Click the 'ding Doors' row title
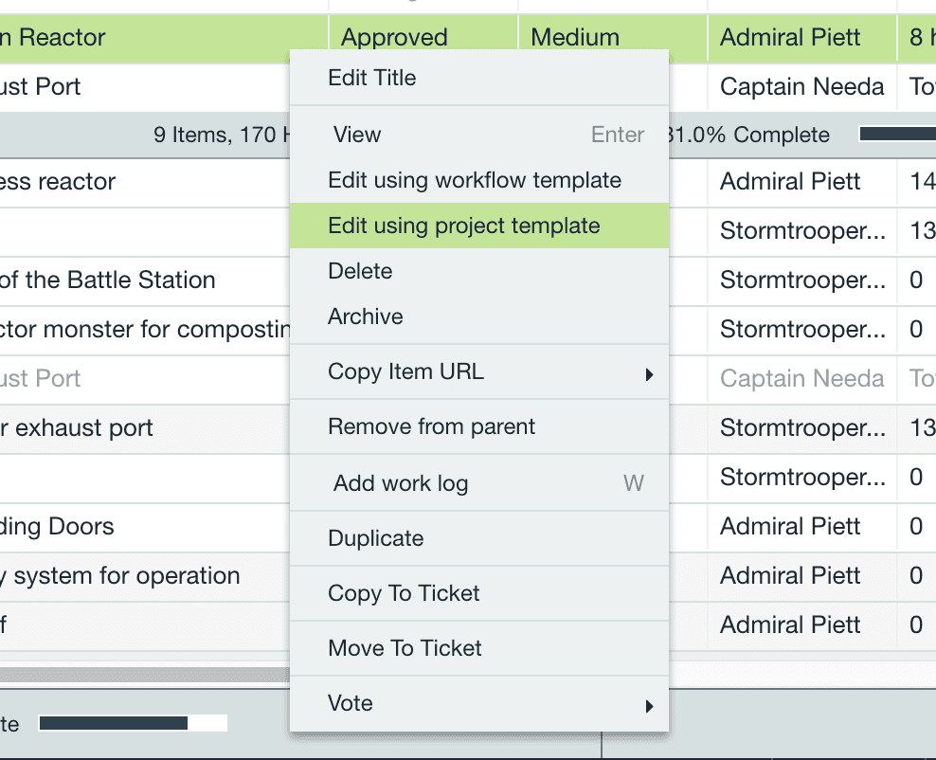 [x=57, y=527]
